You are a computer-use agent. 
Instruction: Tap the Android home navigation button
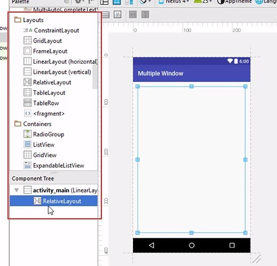(192, 245)
